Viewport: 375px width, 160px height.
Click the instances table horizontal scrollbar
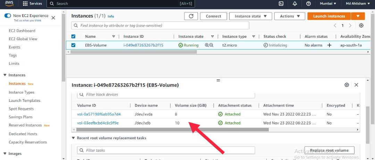133,52
